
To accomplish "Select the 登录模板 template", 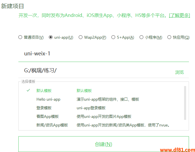I will coord(44,108).
